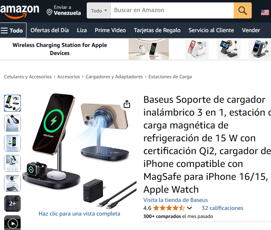This screenshot has height=230, width=271.
Task: Go to Prime Video
Action: tap(110, 30)
